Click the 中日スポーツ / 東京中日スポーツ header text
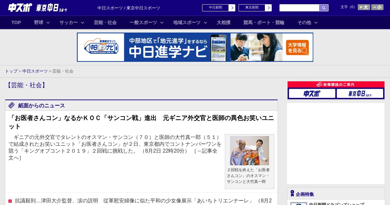The width and height of the screenshot is (390, 205). coord(129,8)
